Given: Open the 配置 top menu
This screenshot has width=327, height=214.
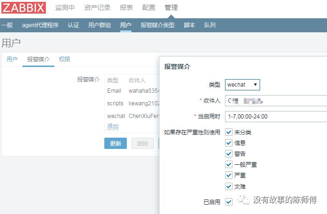Looking at the screenshot, I should tap(149, 8).
